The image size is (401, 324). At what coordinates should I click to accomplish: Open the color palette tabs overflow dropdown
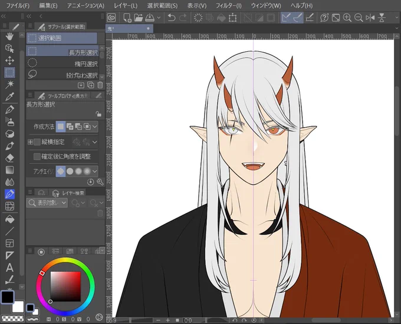point(102,250)
